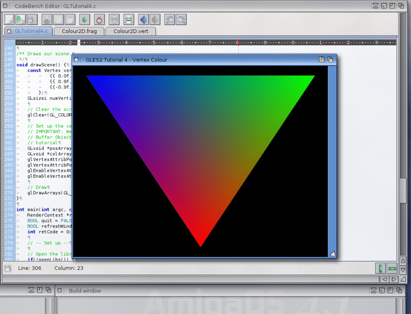Click the depth gadget of CodeBench Editor window
411x314 pixels.
[401, 6]
